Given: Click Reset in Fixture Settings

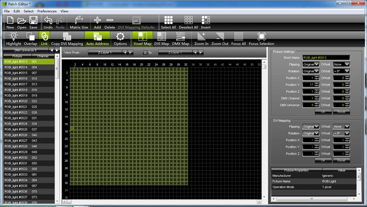Looking at the screenshot, I should pyautogui.click(x=341, y=112).
